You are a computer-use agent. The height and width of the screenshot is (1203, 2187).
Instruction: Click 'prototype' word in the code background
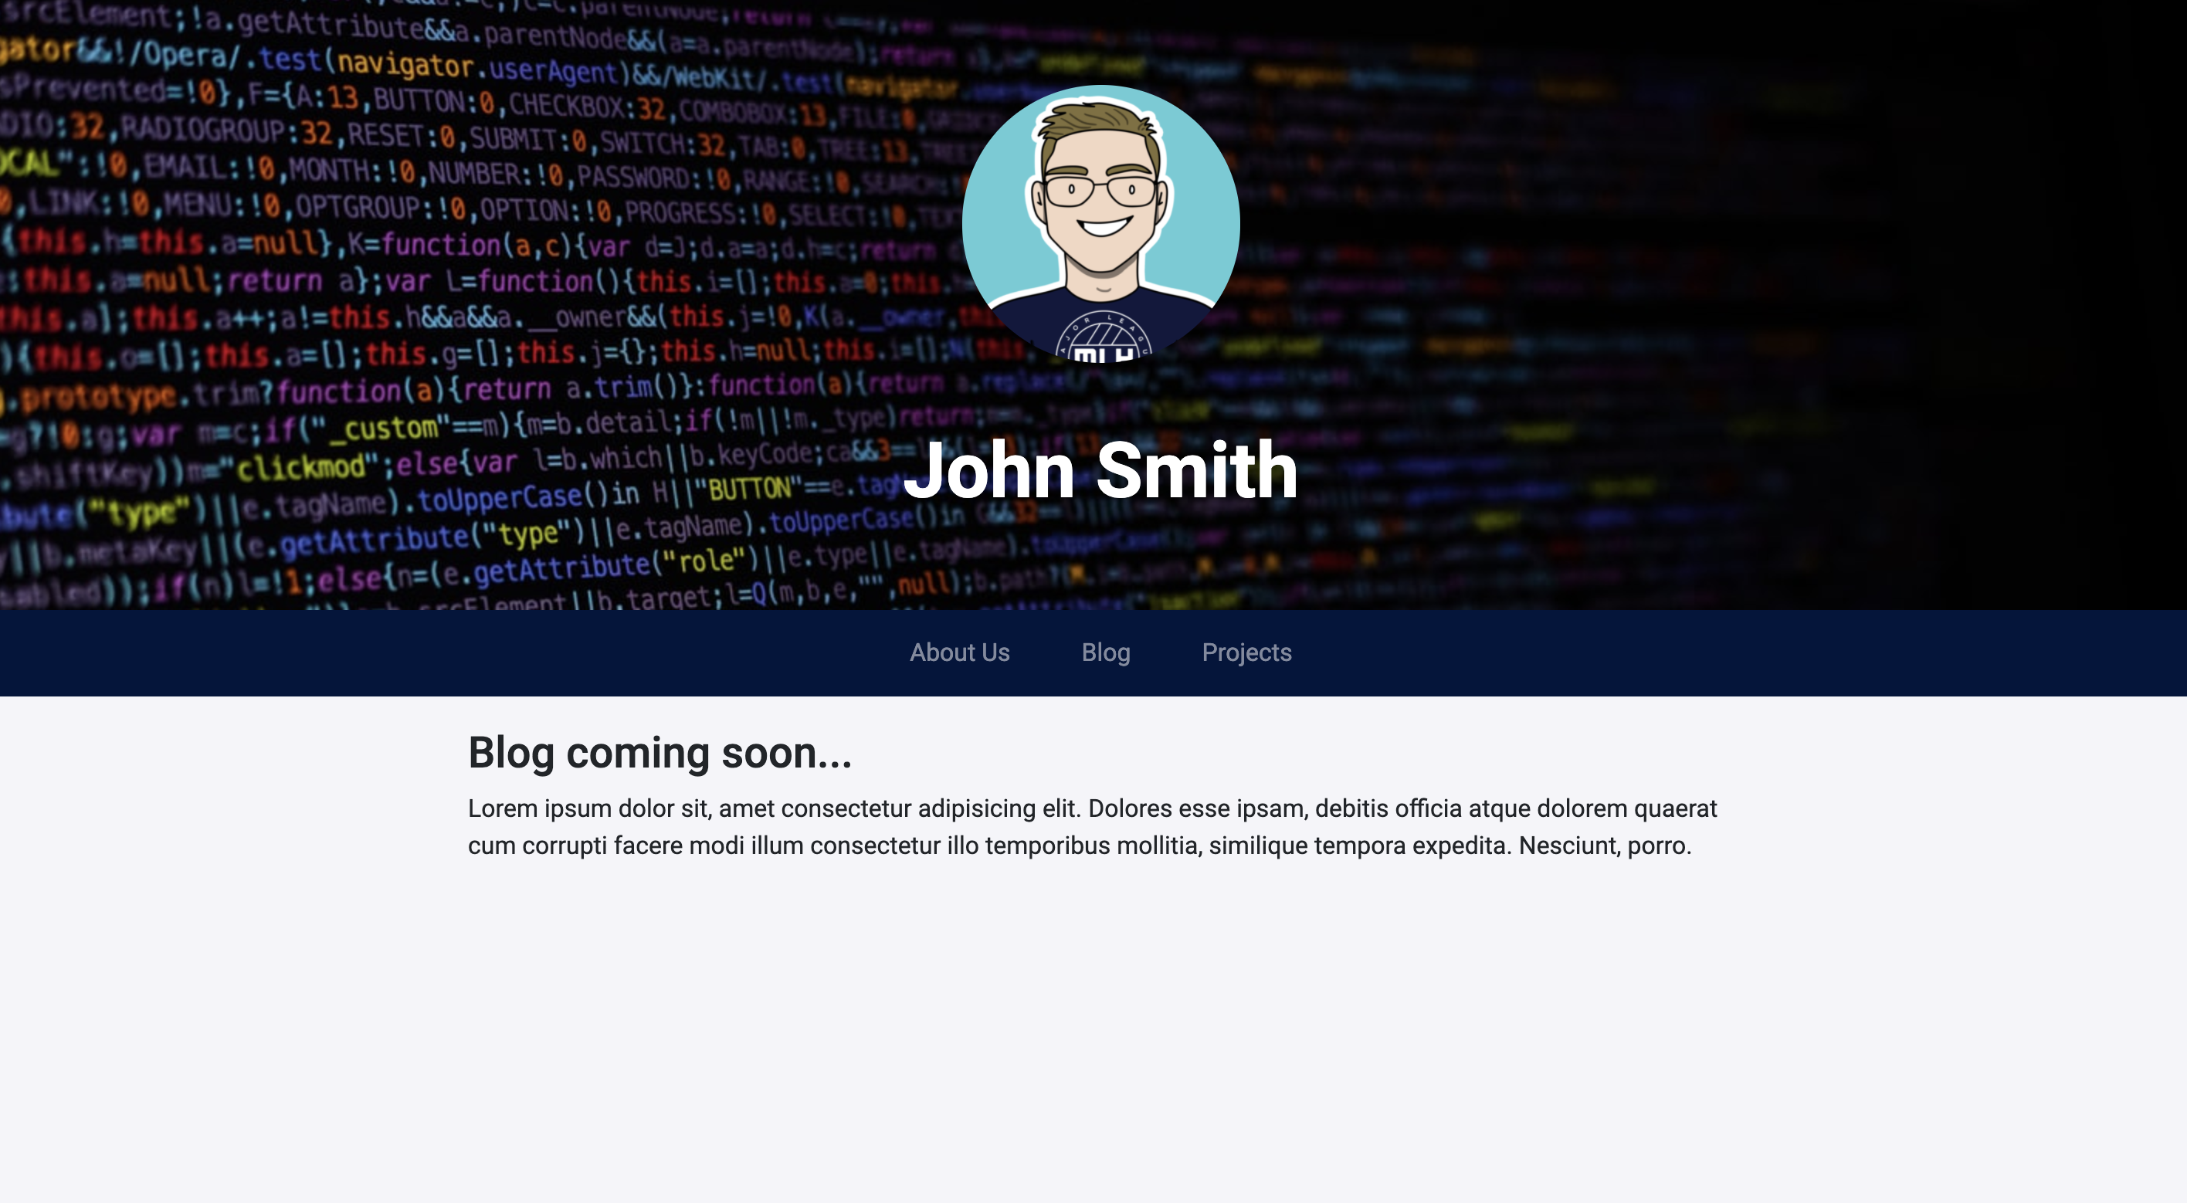click(100, 396)
